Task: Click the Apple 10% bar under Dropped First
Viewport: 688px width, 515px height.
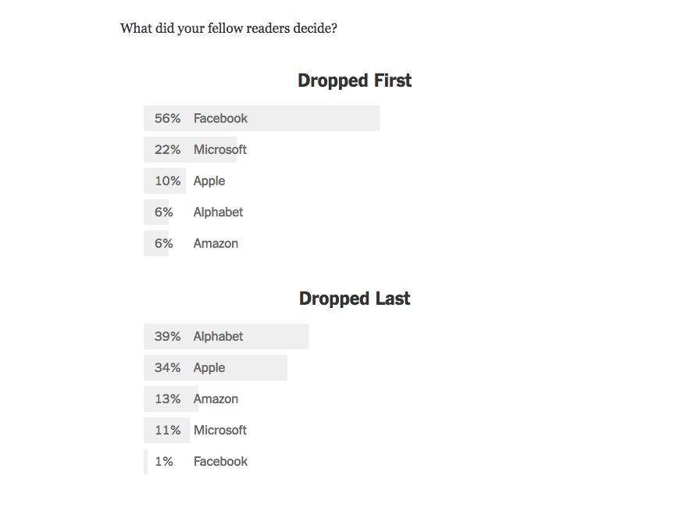Action: click(185, 181)
